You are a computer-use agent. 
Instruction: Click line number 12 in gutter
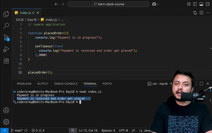pos(20,72)
